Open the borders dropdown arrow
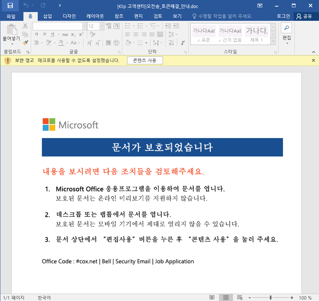 [x=146, y=43]
